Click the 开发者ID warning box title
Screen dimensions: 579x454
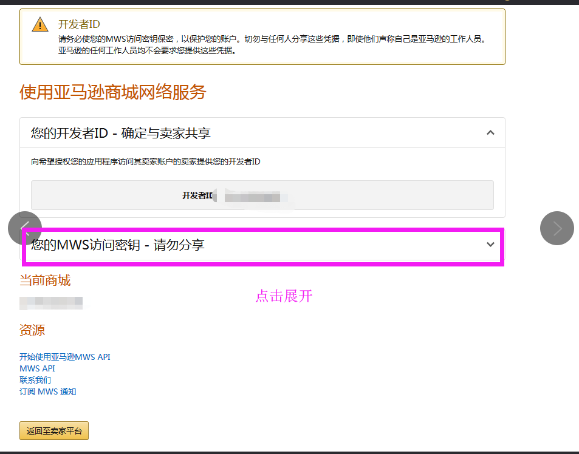point(78,24)
